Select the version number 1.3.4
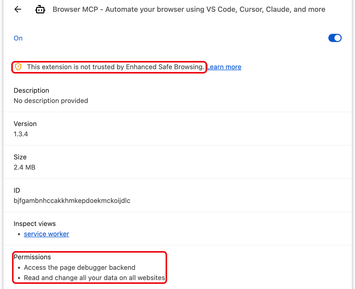The height and width of the screenshot is (289, 355). click(21, 134)
